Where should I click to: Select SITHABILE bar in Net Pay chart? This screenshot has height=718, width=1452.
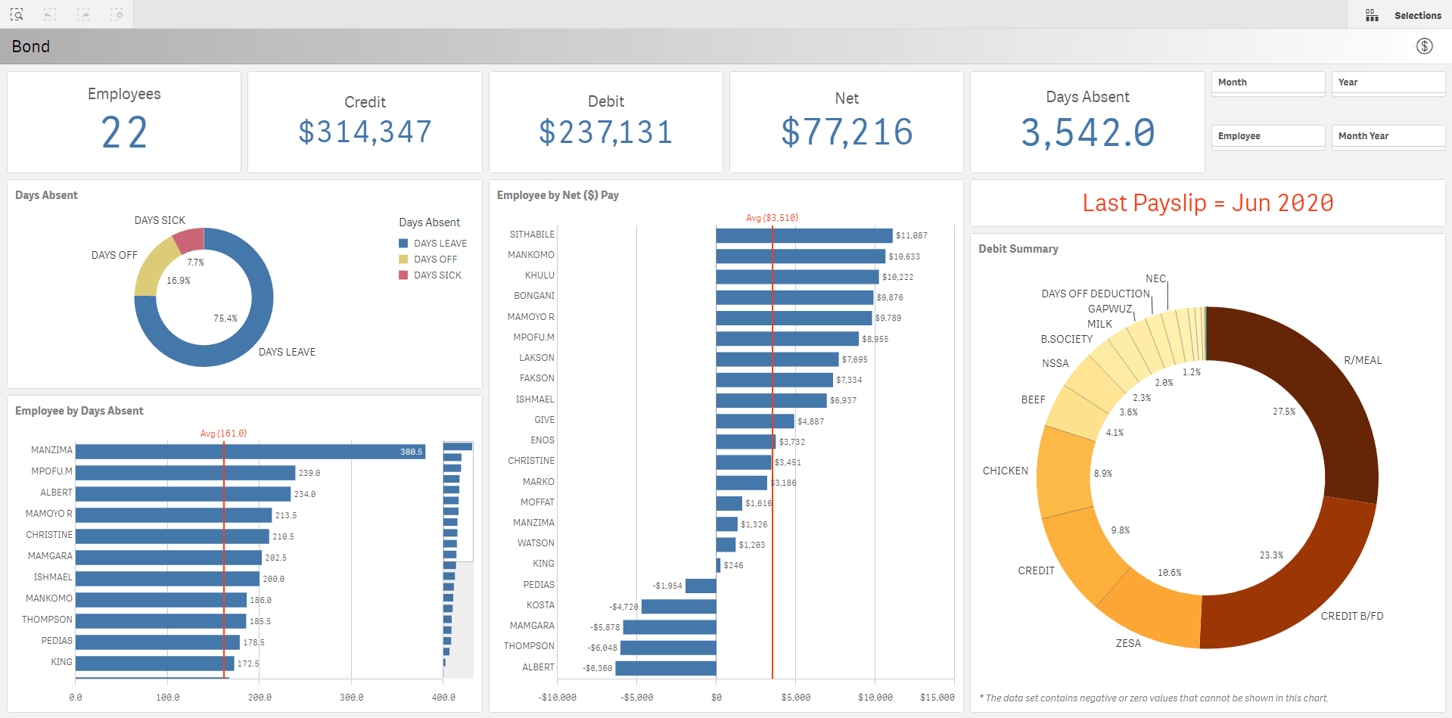point(804,236)
